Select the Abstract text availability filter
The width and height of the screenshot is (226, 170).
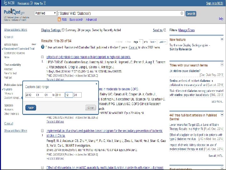click(8, 69)
